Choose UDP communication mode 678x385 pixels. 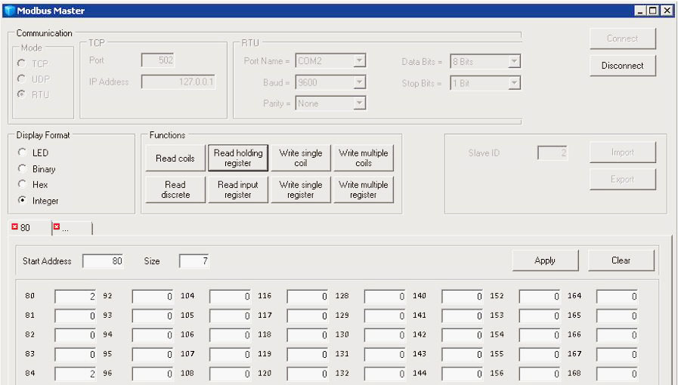tap(21, 79)
